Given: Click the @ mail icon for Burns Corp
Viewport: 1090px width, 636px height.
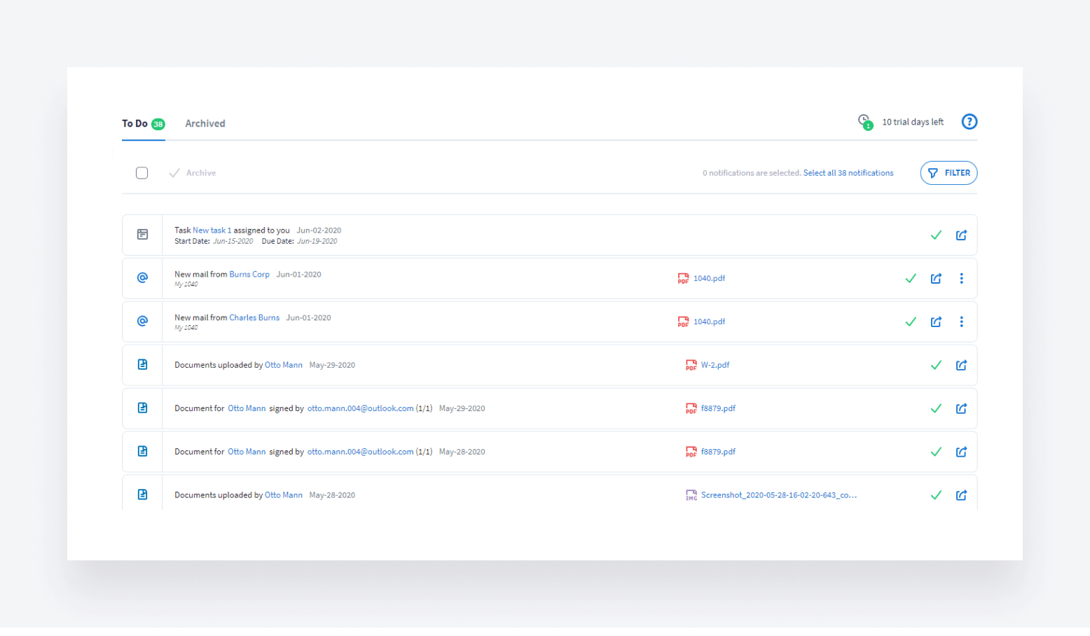Looking at the screenshot, I should click(142, 278).
